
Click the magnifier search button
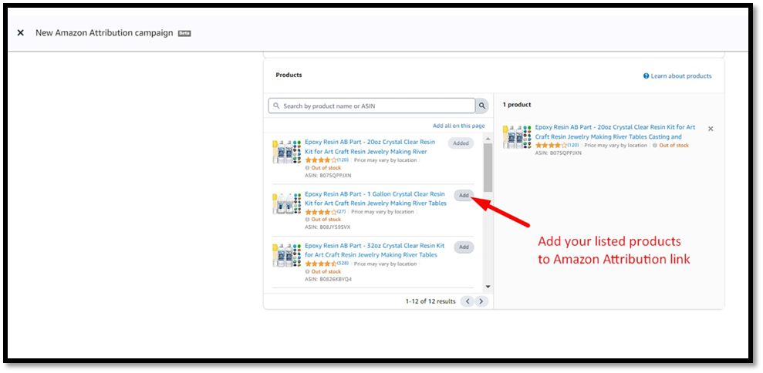(x=481, y=106)
